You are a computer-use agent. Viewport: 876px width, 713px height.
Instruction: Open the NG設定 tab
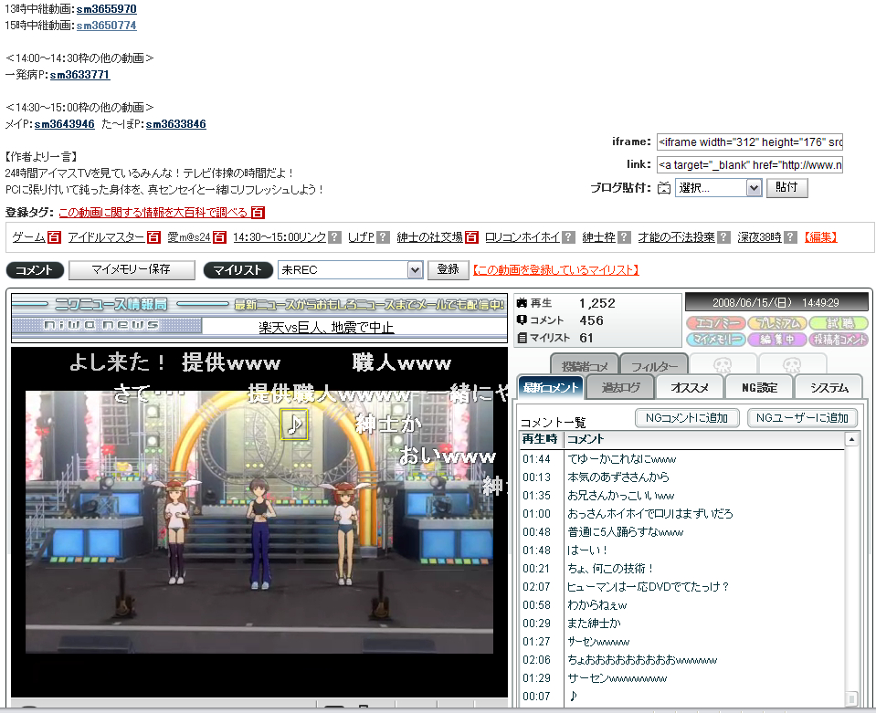[759, 387]
